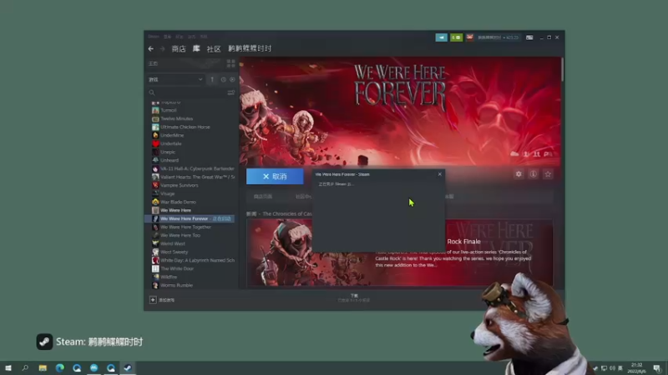
Task: Go back with the Steam back arrow
Action: coord(151,49)
